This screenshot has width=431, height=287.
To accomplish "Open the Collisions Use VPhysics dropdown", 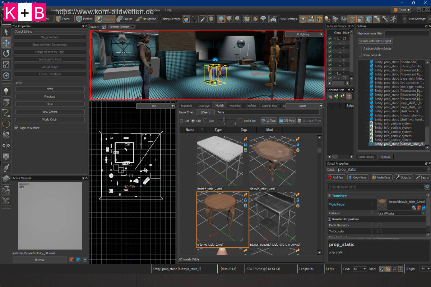I will pyautogui.click(x=401, y=213).
